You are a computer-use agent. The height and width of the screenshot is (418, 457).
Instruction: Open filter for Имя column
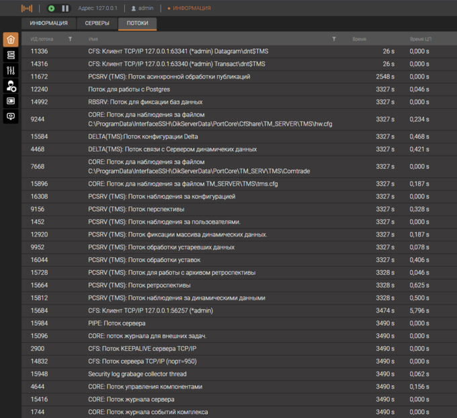pyautogui.click(x=334, y=39)
